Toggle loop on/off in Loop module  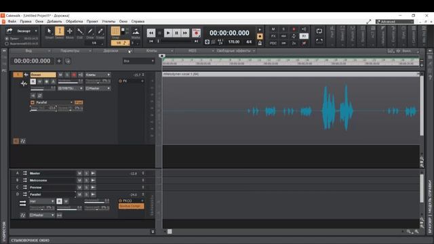tap(319, 31)
